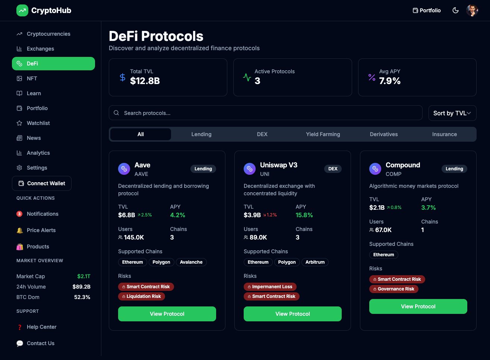
Task: Click the Avg APY percent icon
Action: [x=372, y=77]
